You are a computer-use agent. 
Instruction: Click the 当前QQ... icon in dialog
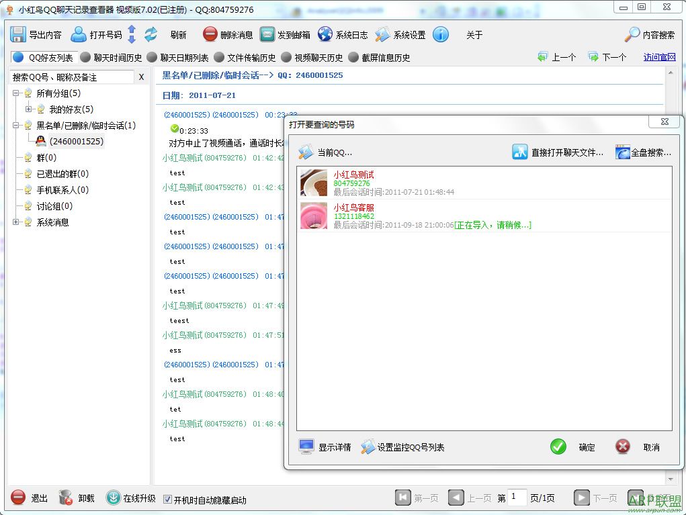point(306,152)
